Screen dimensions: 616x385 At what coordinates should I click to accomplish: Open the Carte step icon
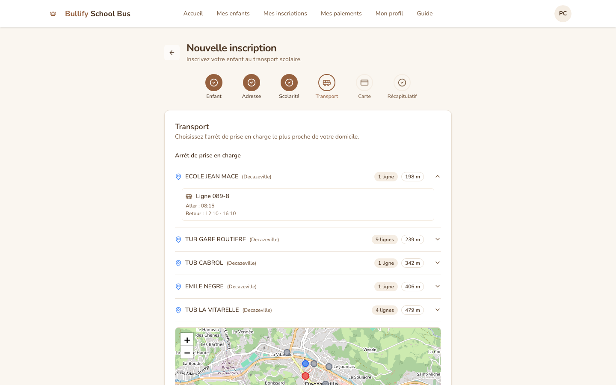point(364,83)
